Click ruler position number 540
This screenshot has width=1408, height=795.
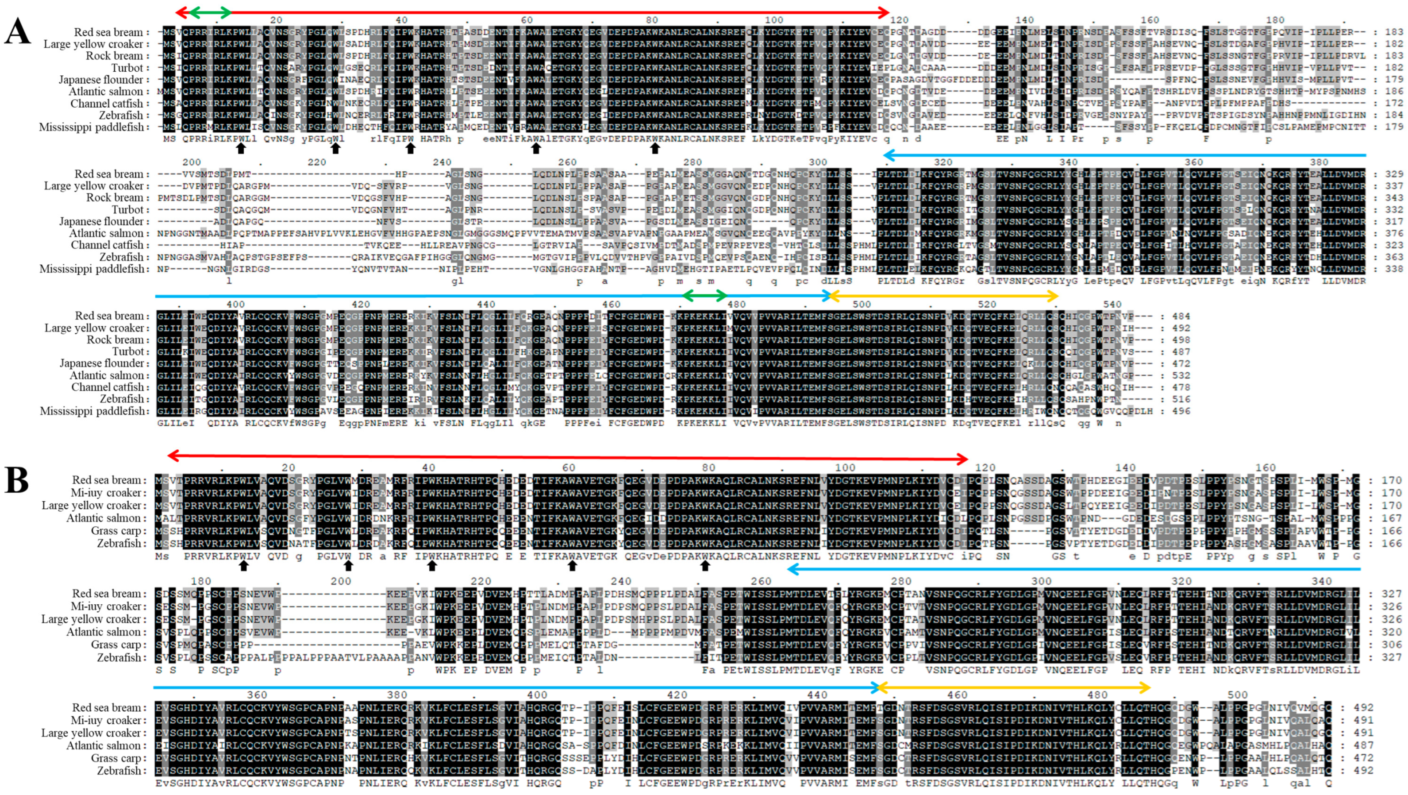[1112, 305]
